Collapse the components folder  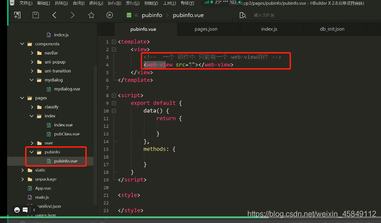22,44
